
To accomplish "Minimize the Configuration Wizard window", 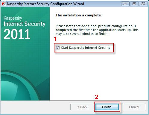I will point(125,4).
